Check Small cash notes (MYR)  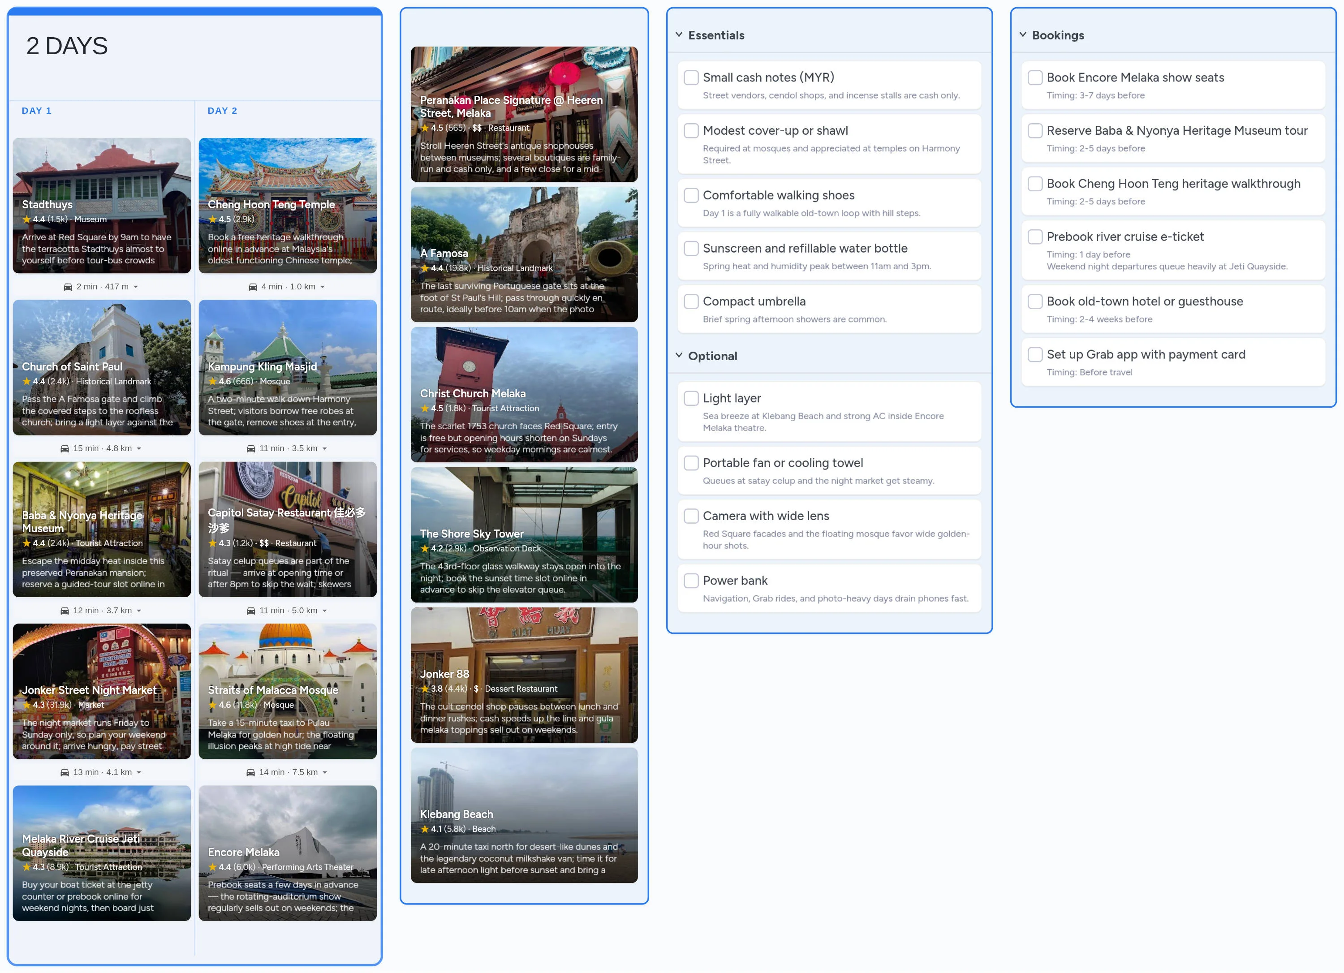point(691,77)
